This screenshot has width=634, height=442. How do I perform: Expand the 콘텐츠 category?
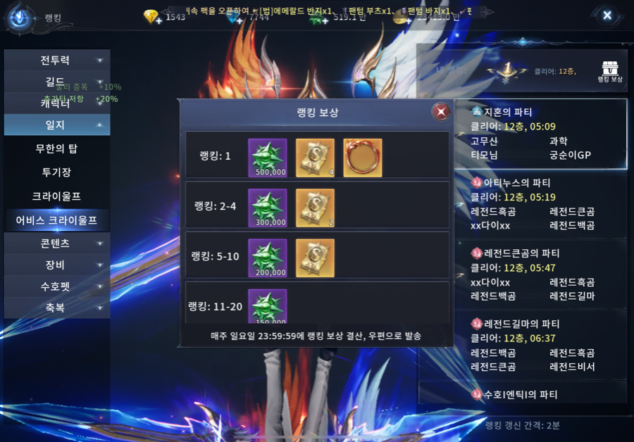coord(57,244)
